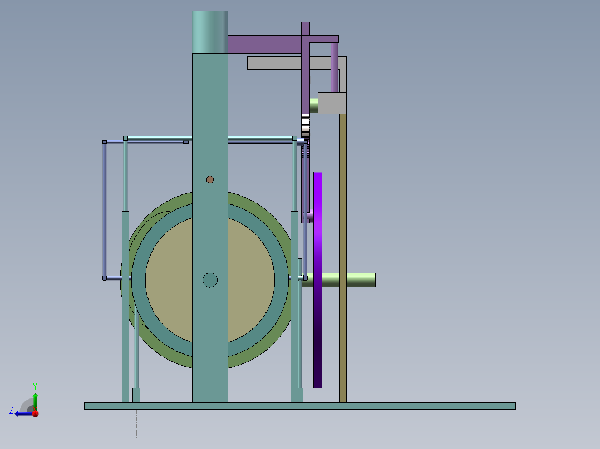Select the white coiled spring component
Viewport: 600px width, 449px height.
[x=306, y=127]
